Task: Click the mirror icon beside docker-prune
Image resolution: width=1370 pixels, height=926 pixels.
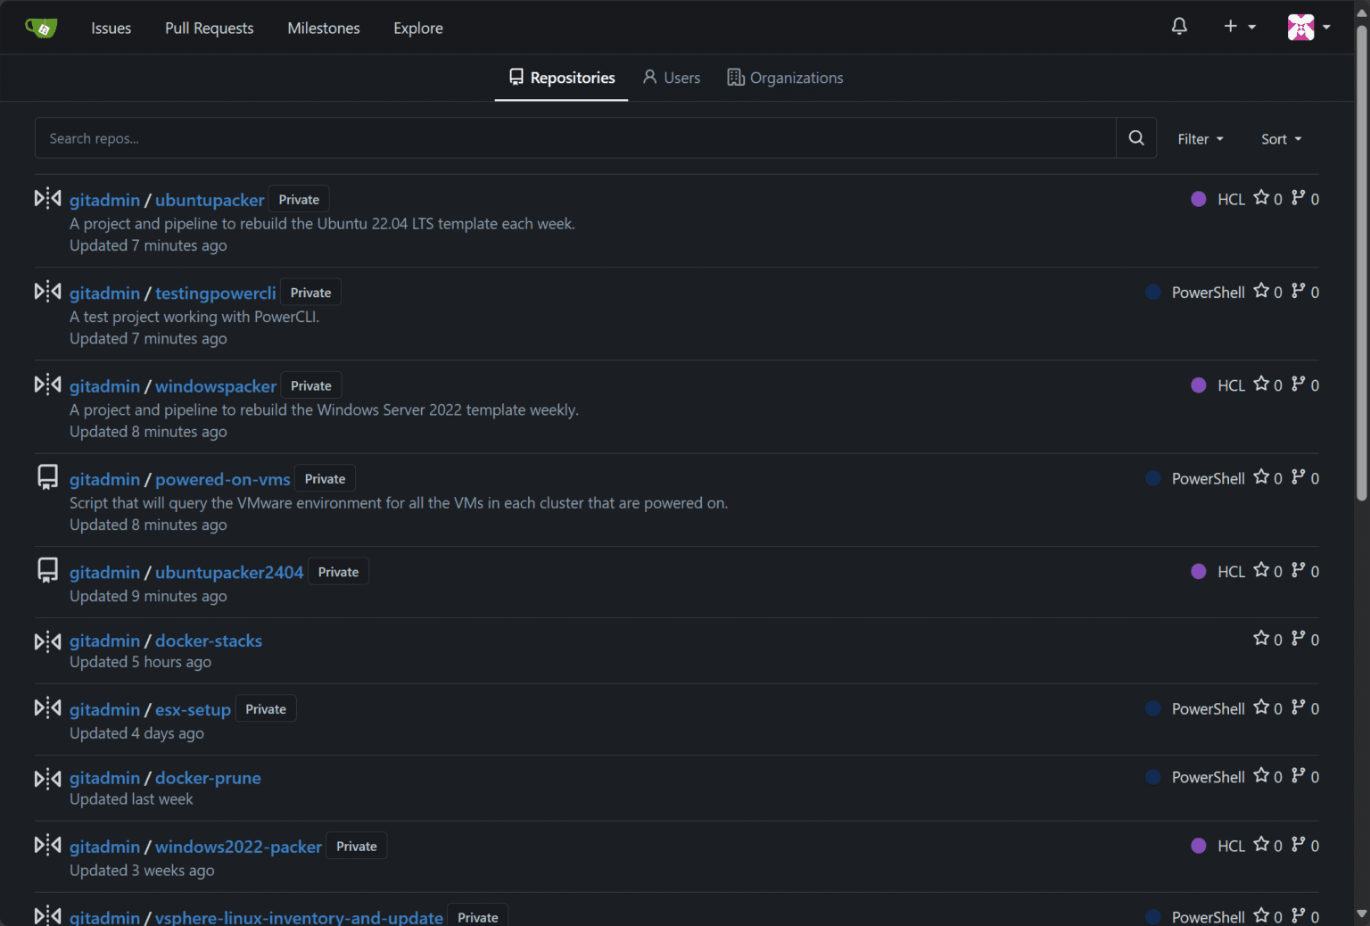Action: (x=46, y=777)
